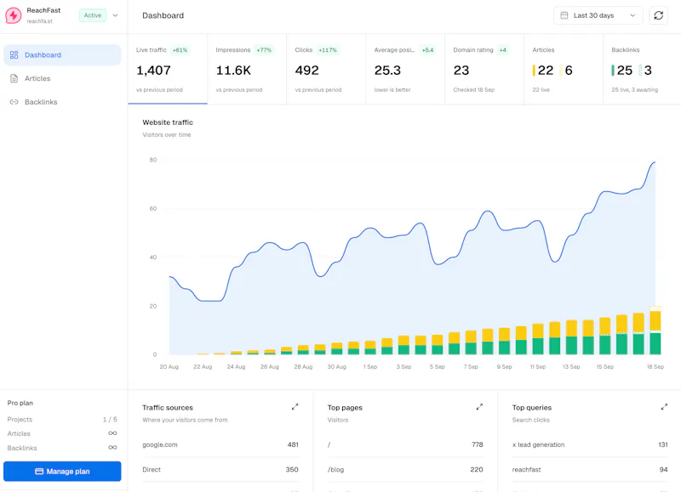Open the Last 30 days date dropdown
The image size is (681, 492).
tap(598, 15)
